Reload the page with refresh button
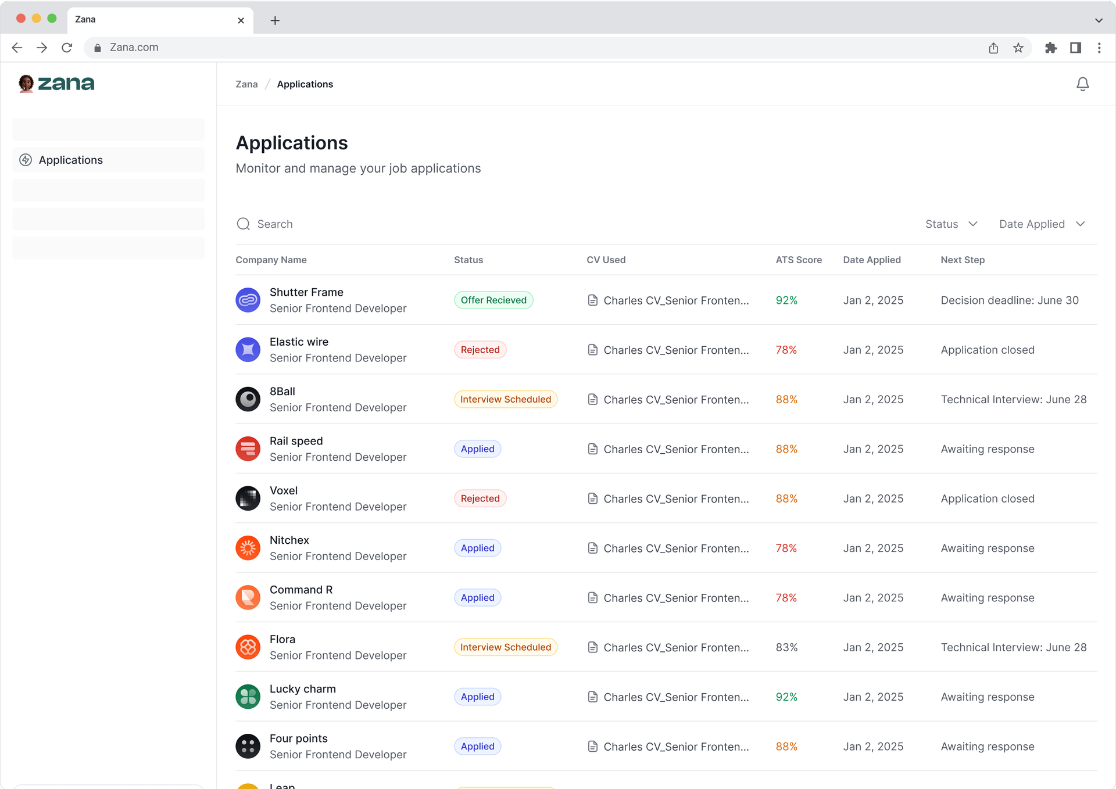1116x789 pixels. point(67,48)
